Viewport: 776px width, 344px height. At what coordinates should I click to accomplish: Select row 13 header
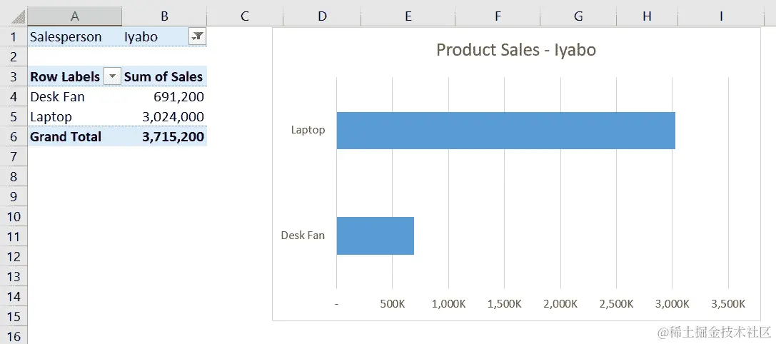coord(14,276)
